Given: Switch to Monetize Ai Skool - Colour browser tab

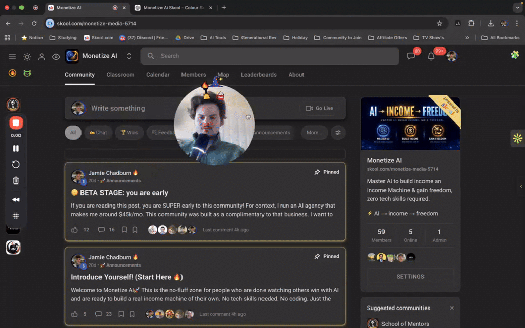Looking at the screenshot, I should pos(174,7).
